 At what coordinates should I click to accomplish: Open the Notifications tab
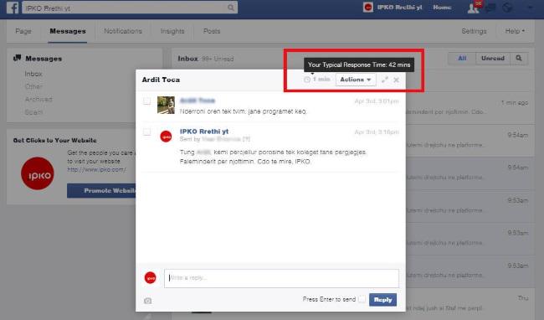(123, 31)
